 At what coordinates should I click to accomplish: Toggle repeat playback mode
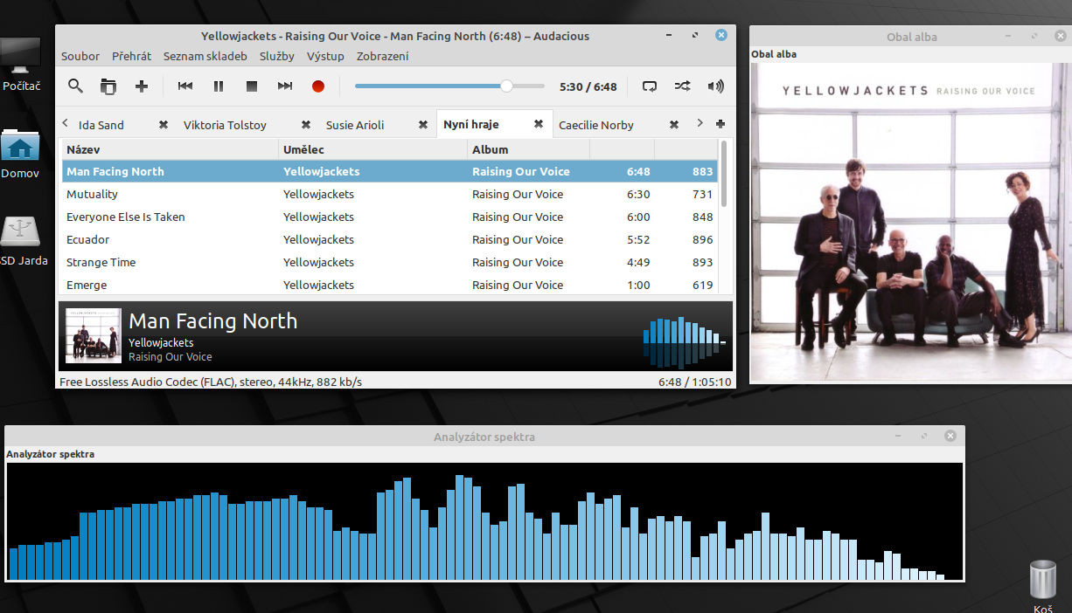[x=650, y=86]
